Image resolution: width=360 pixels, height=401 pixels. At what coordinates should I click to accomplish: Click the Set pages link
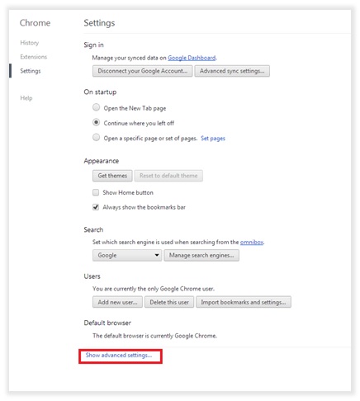(213, 138)
